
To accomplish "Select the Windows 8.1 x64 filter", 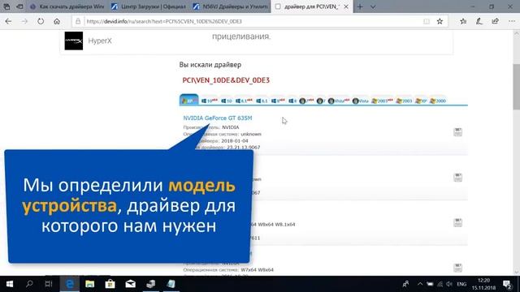I will [244, 101].
